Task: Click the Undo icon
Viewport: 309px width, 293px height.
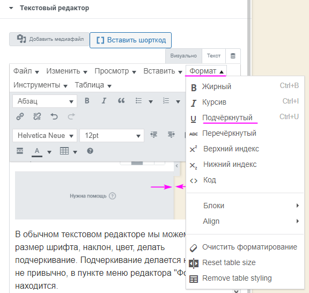Action: (x=54, y=116)
